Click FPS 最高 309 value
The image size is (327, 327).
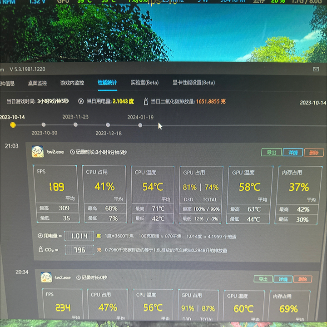point(64,208)
